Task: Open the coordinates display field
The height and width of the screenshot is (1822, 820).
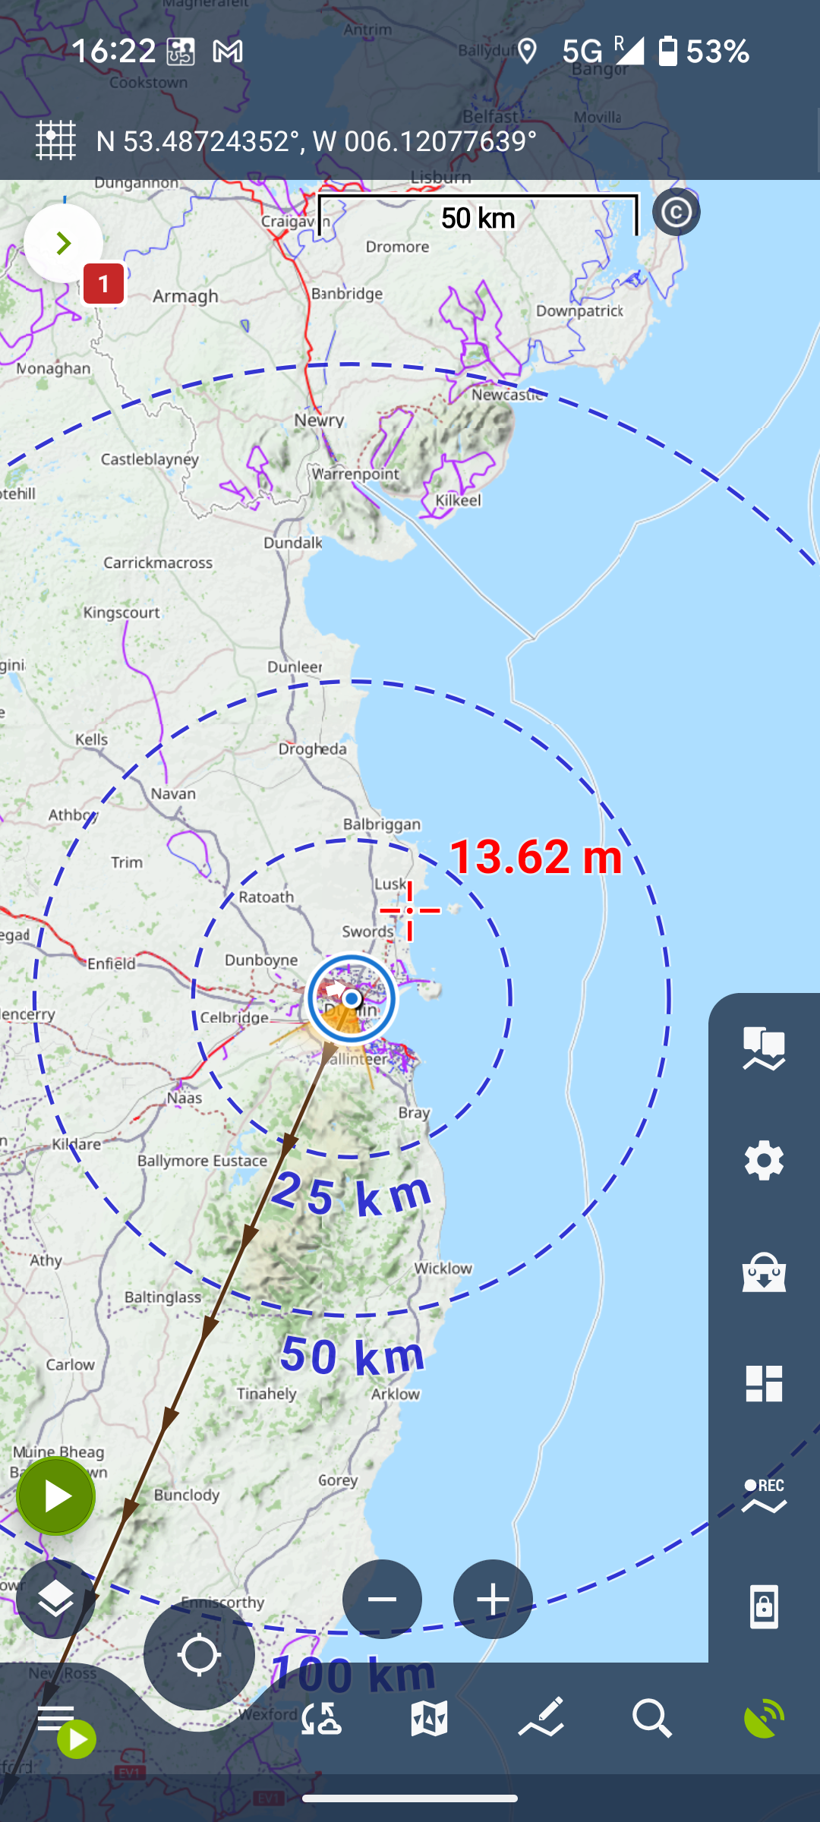Action: coord(316,141)
